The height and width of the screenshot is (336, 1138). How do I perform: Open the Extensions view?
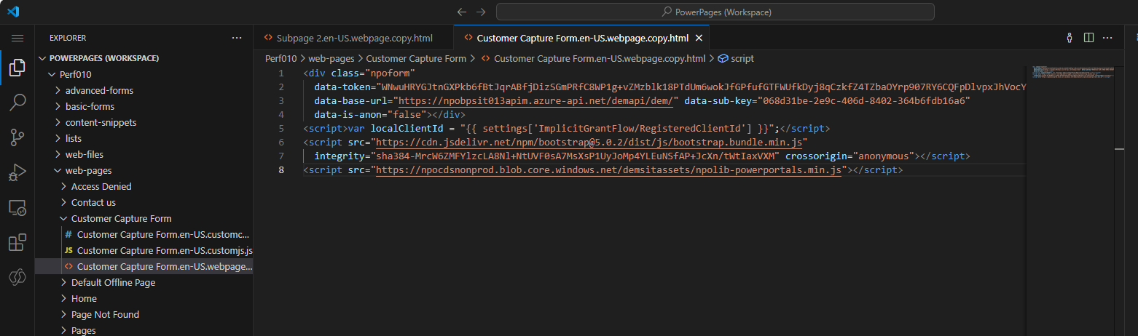coord(17,242)
